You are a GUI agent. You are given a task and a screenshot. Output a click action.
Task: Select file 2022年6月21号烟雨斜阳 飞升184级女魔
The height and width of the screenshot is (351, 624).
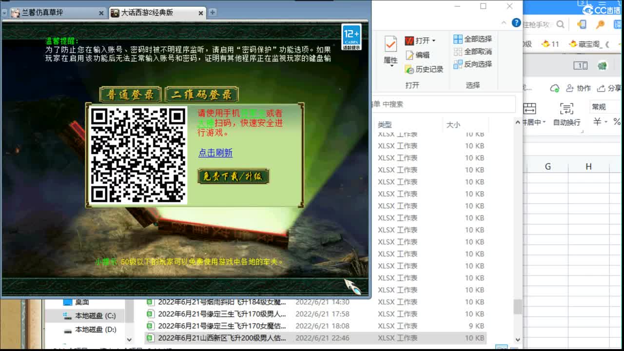click(217, 302)
